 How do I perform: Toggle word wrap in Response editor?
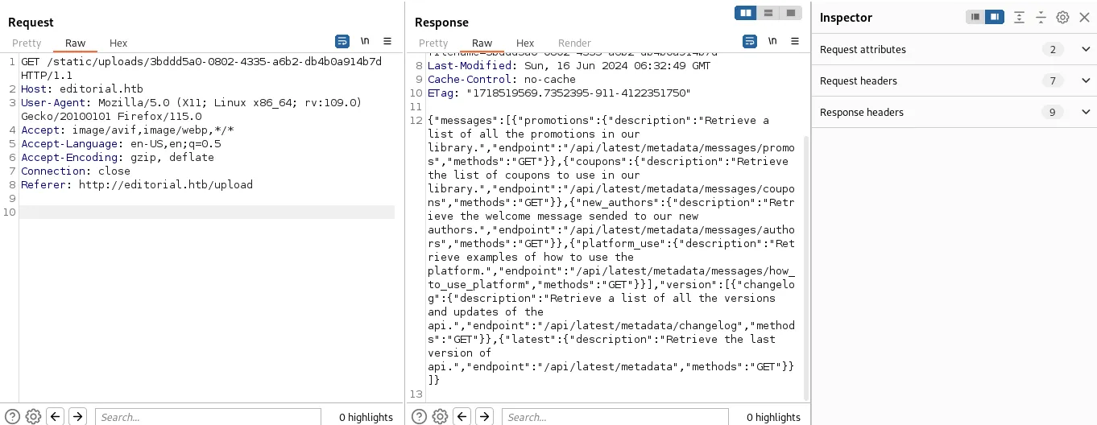[750, 41]
